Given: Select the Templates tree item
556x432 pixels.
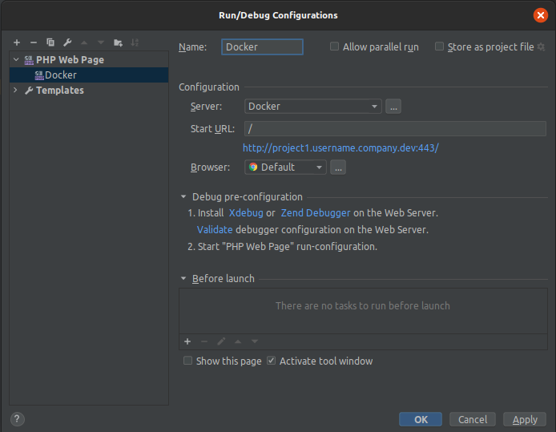Looking at the screenshot, I should coord(89,91).
